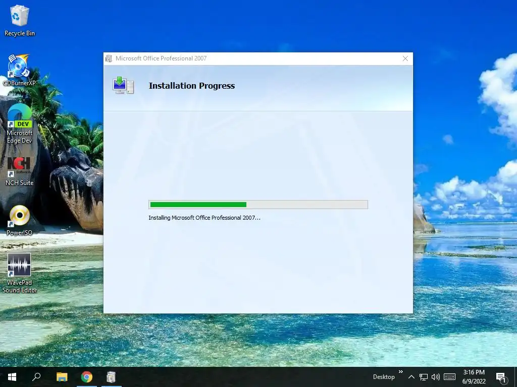517x387 pixels.
Task: Open the touch keyboard tray icon
Action: [x=449, y=377]
